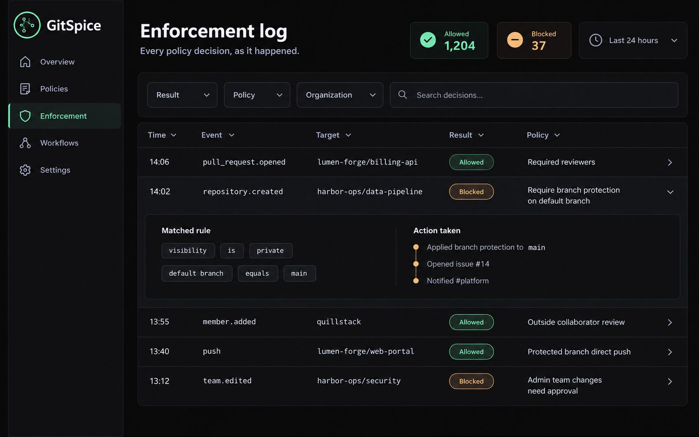The height and width of the screenshot is (437, 699).
Task: Select Enforcement in the sidebar
Action: (64, 116)
